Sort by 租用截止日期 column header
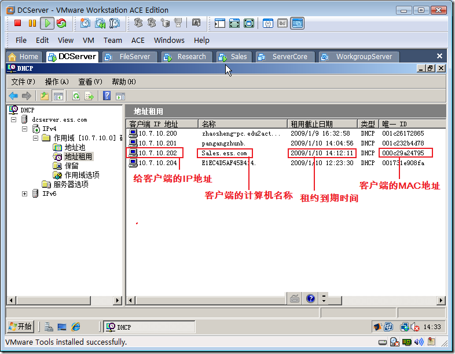Screen dimensions: 455x354 pos(322,125)
